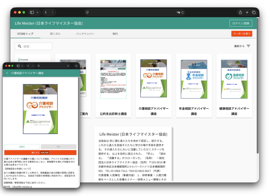Click the back navigation arrow in main toolbar
Image resolution: width=270 pixels, height=196 pixels.
(45, 12)
